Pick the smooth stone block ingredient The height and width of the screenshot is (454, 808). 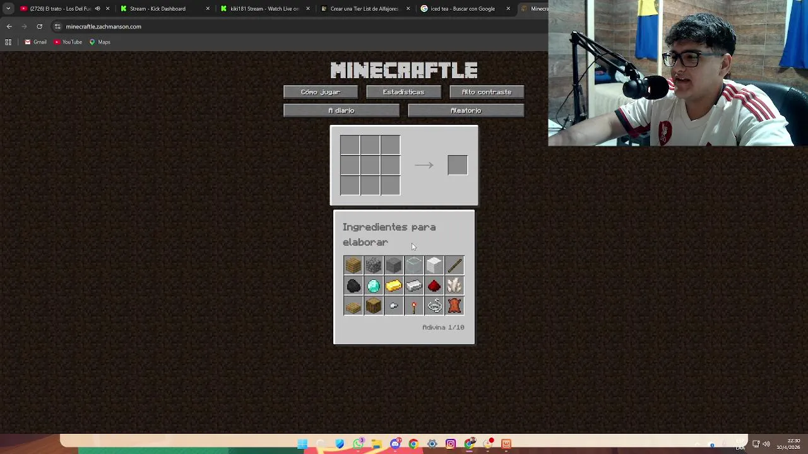pos(393,265)
